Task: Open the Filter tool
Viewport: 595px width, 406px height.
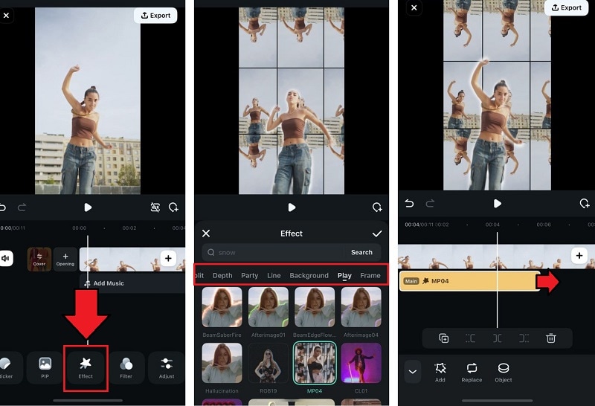Action: tap(126, 367)
